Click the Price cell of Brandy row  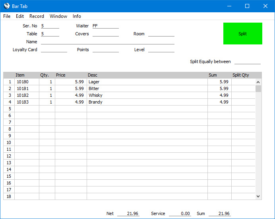pyautogui.click(x=71, y=102)
